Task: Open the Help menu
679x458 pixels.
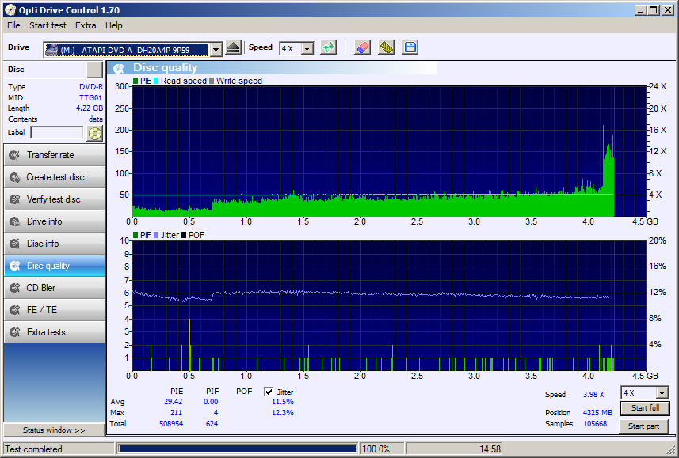Action: point(113,25)
